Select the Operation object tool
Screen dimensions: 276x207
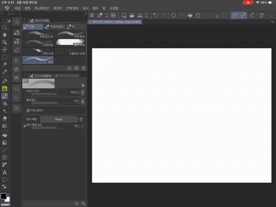click(x=5, y=42)
